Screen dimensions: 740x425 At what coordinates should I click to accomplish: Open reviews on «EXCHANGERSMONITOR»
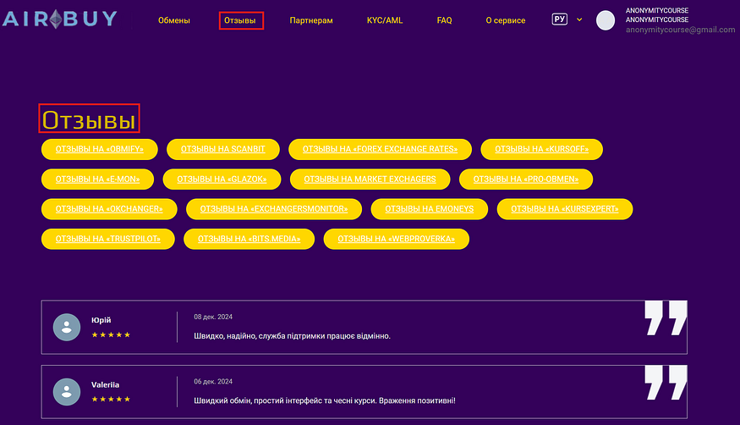[274, 209]
